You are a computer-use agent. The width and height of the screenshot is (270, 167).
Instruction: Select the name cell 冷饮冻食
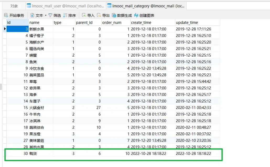pos(41,68)
